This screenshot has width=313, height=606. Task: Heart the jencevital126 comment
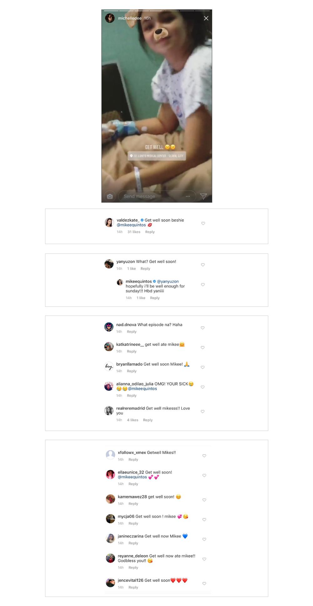[x=204, y=583]
